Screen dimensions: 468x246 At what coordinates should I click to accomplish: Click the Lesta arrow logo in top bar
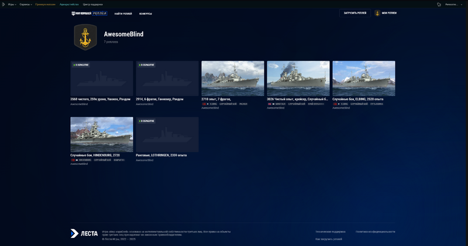(x=4, y=5)
